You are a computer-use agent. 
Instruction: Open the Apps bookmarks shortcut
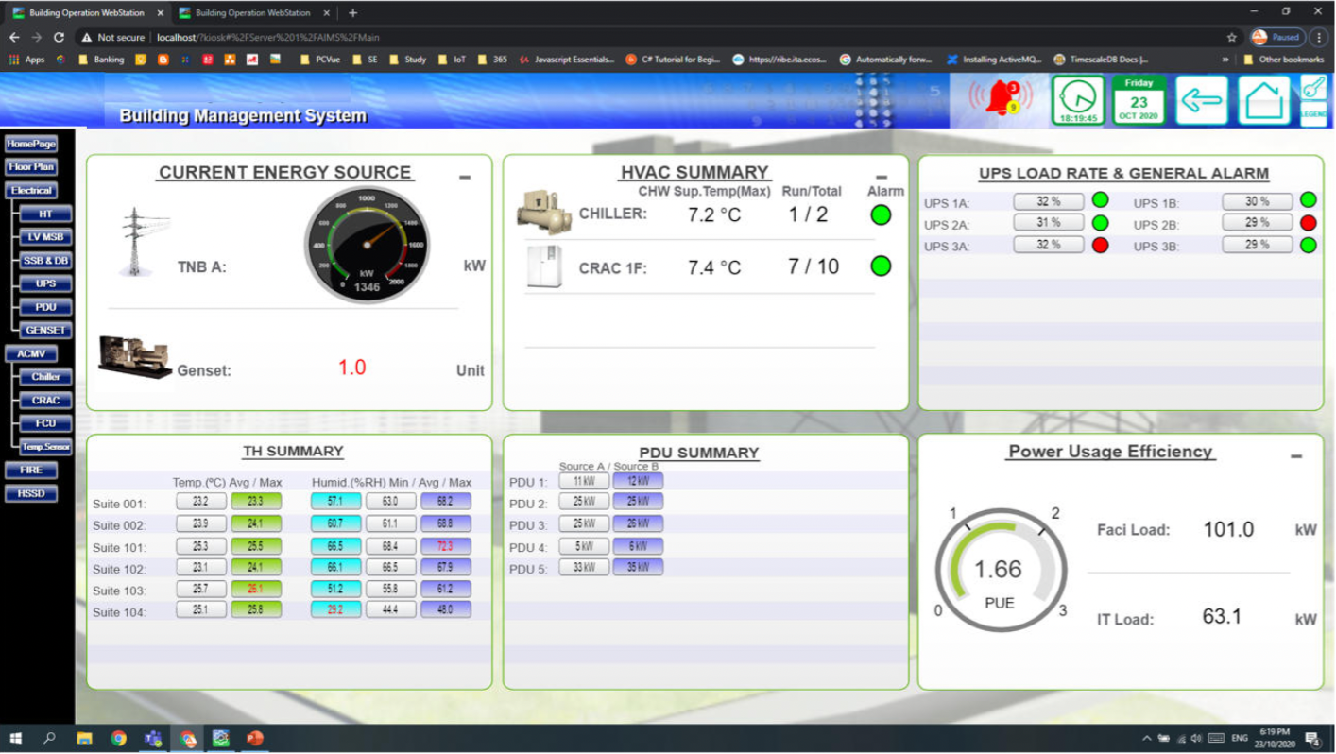(x=27, y=59)
